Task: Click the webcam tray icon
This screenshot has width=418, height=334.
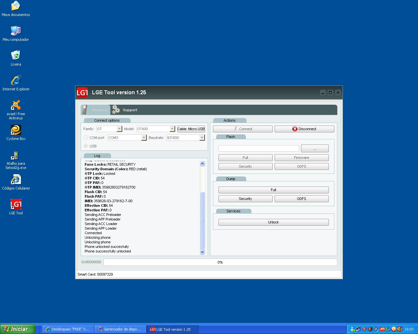Action: [376, 329]
